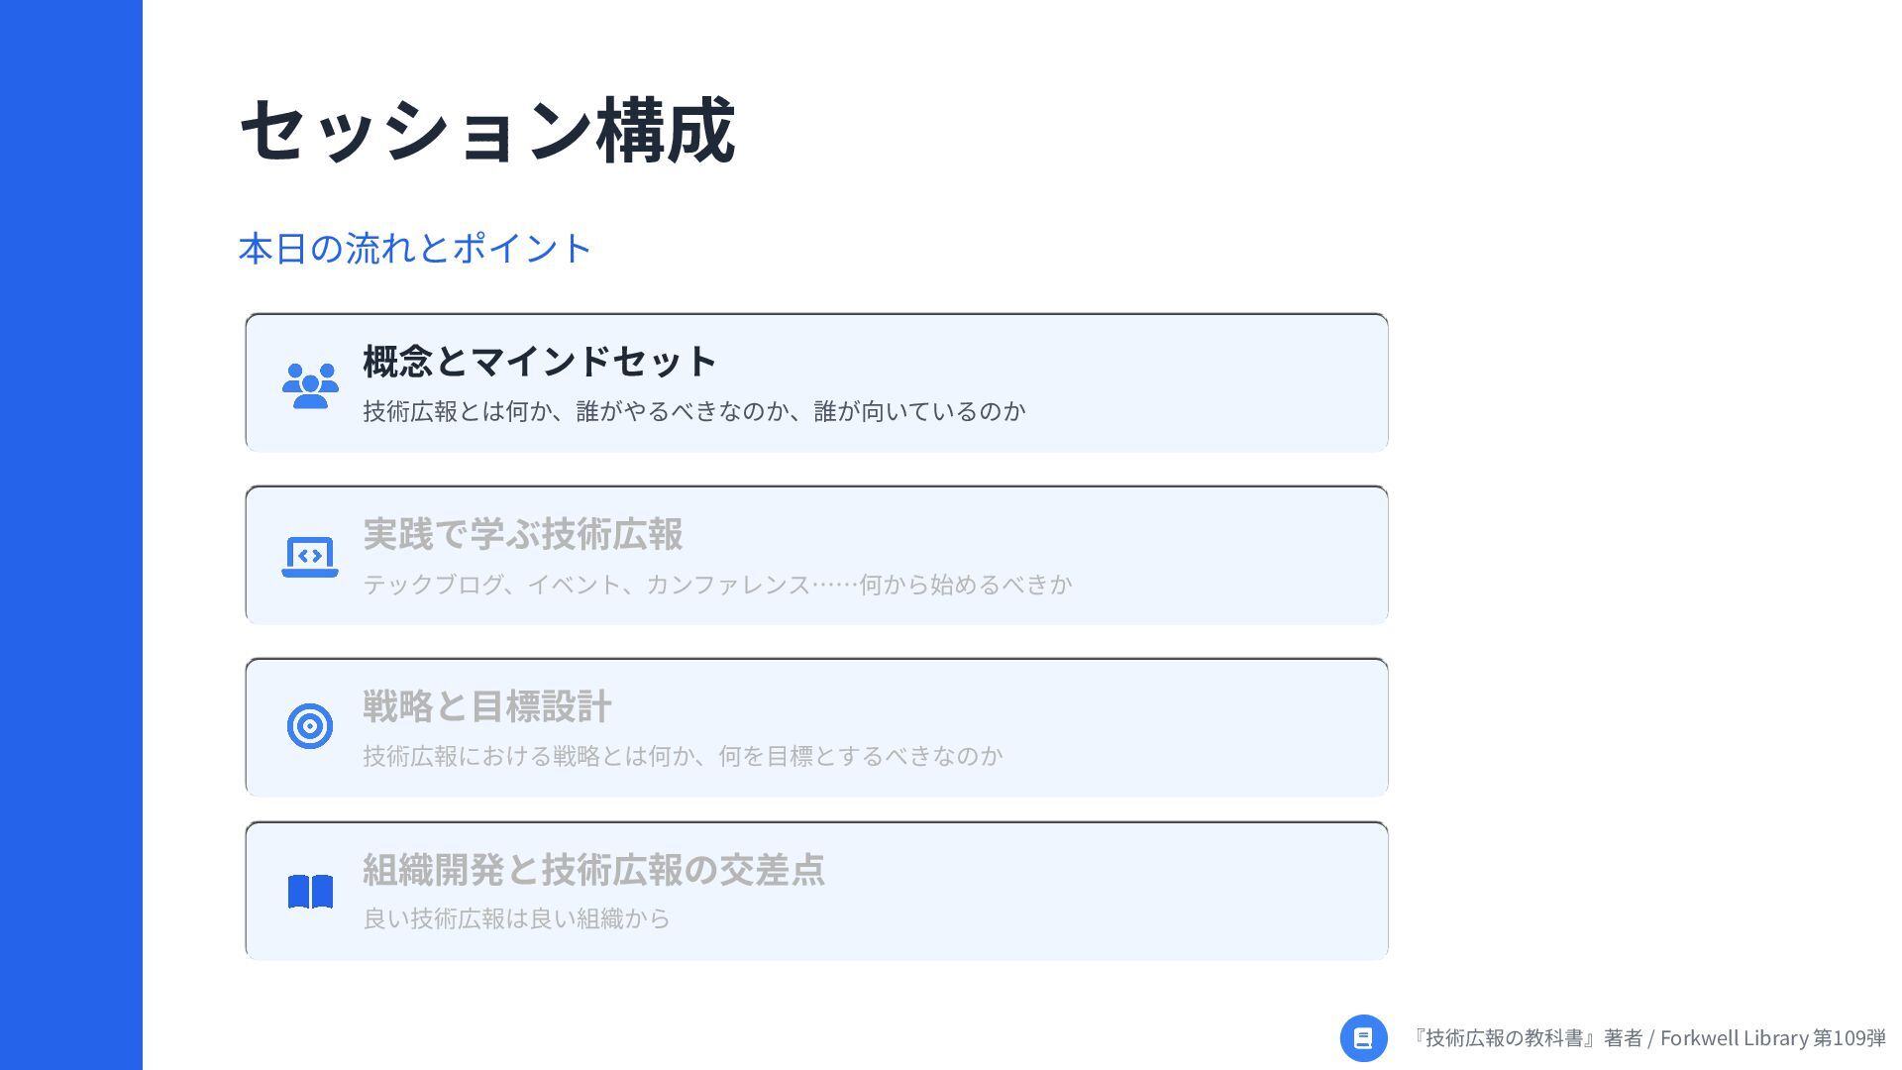Select the 戦略と目標設計 heading

486,706
